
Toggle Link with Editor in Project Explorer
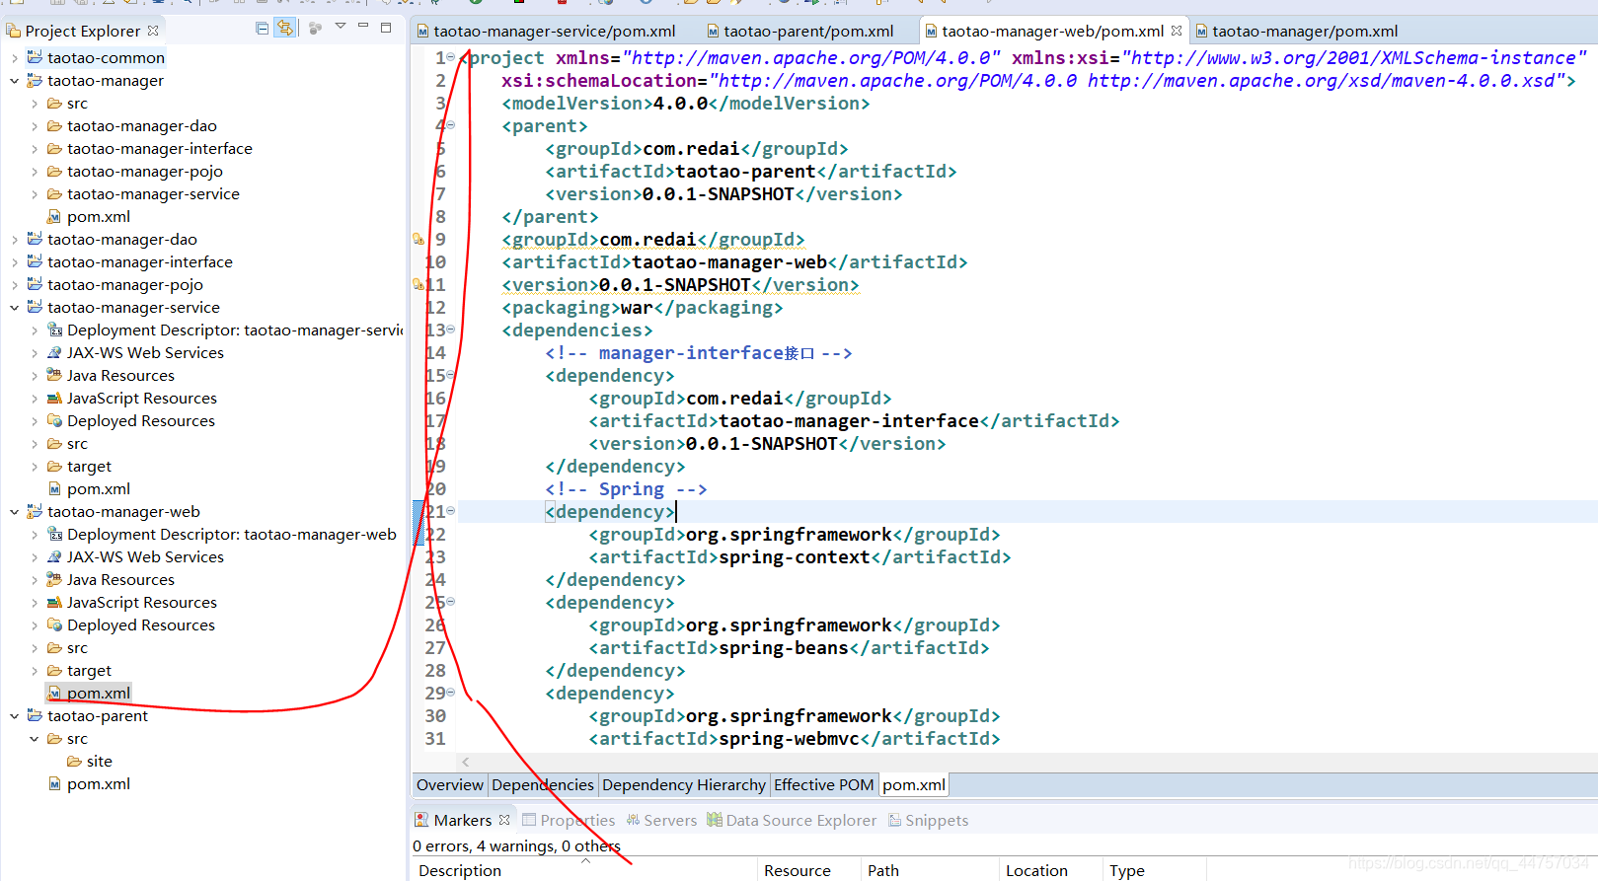pyautogui.click(x=285, y=29)
